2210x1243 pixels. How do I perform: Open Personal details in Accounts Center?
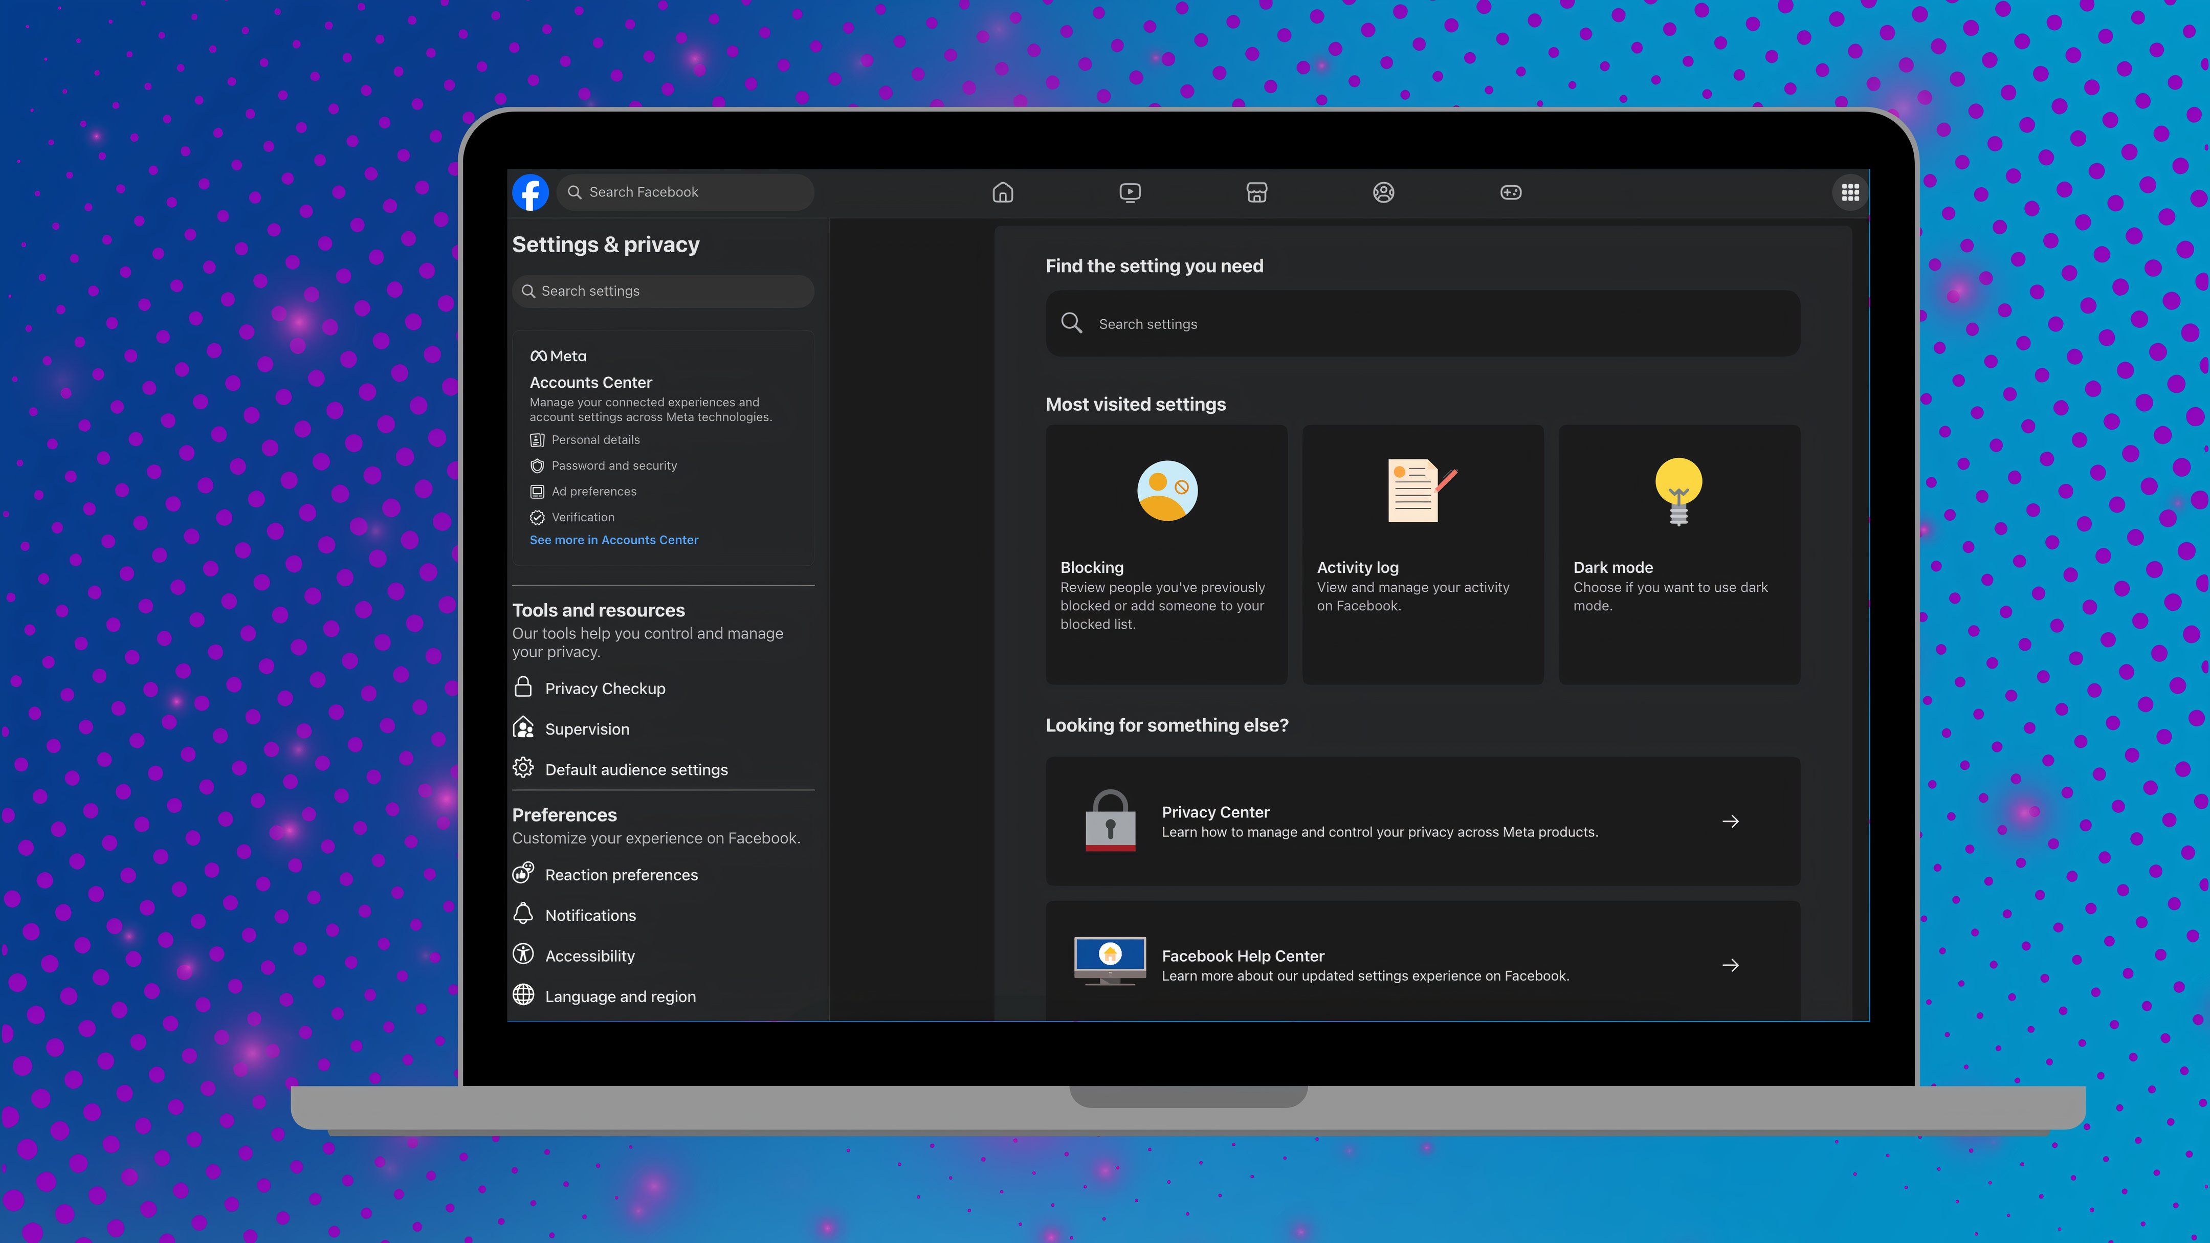coord(585,440)
